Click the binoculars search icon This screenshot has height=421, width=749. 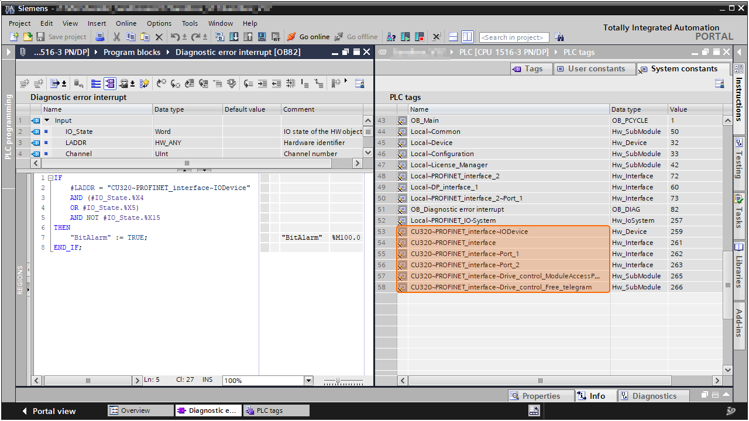coord(559,37)
